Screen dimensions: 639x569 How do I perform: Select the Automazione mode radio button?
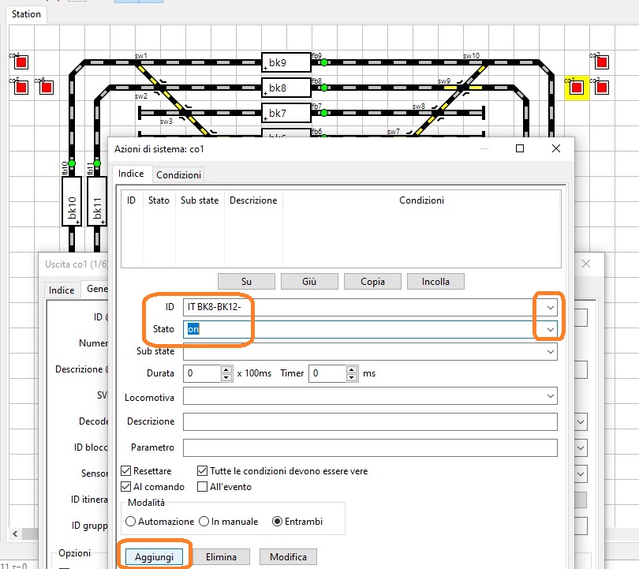point(131,522)
